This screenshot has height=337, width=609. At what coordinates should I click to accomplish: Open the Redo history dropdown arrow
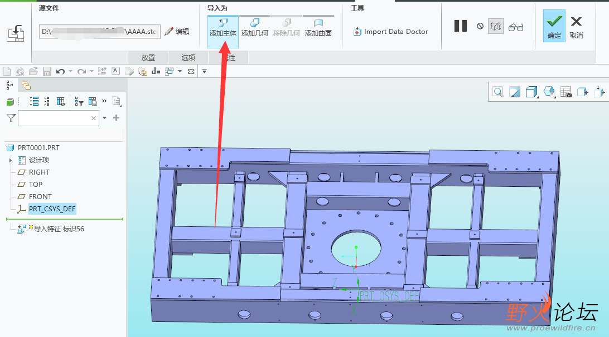(91, 71)
